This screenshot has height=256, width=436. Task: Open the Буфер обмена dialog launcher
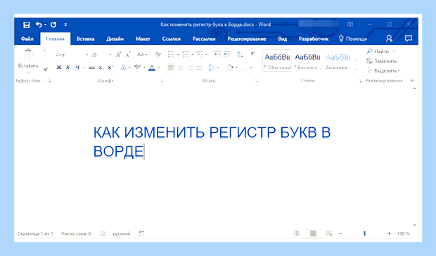pyautogui.click(x=49, y=81)
